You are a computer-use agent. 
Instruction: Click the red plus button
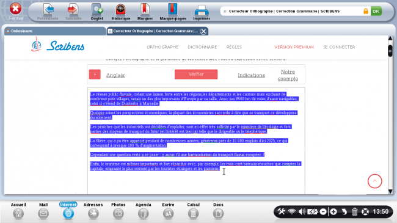tap(95, 75)
